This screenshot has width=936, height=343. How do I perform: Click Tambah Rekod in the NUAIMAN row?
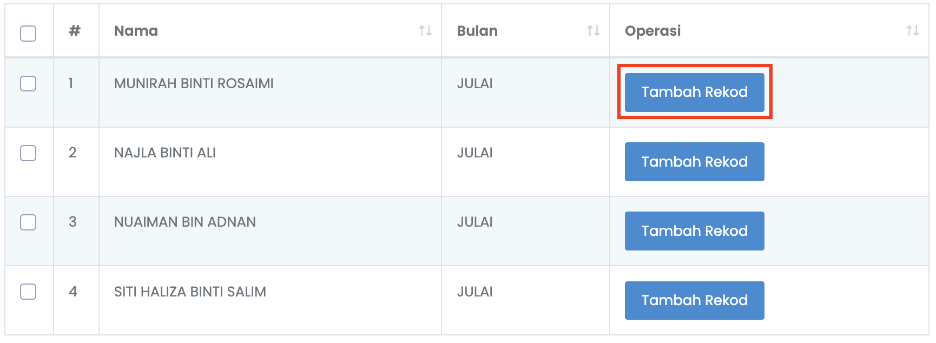pyautogui.click(x=695, y=231)
